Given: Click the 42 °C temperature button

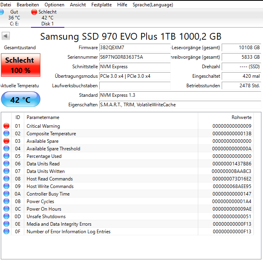Looking at the screenshot, I should pos(21,99).
